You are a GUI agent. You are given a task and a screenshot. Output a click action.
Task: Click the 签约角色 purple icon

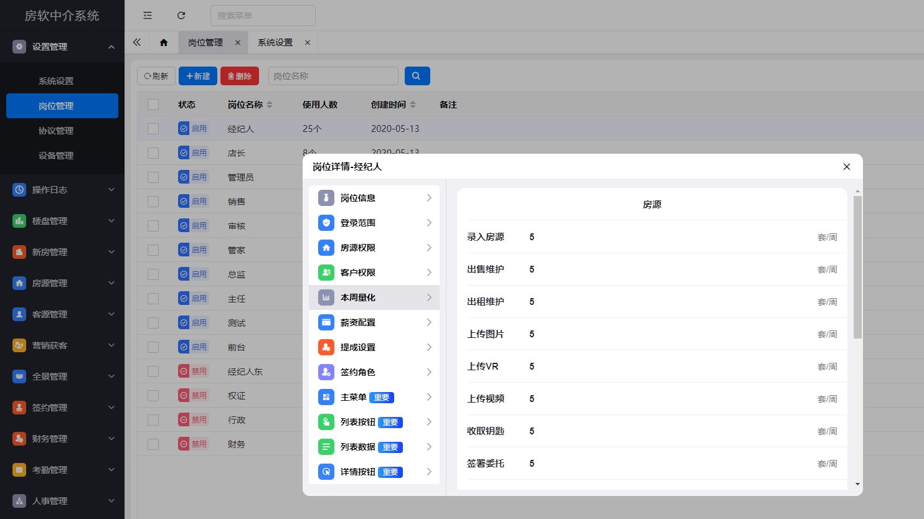[x=326, y=372]
